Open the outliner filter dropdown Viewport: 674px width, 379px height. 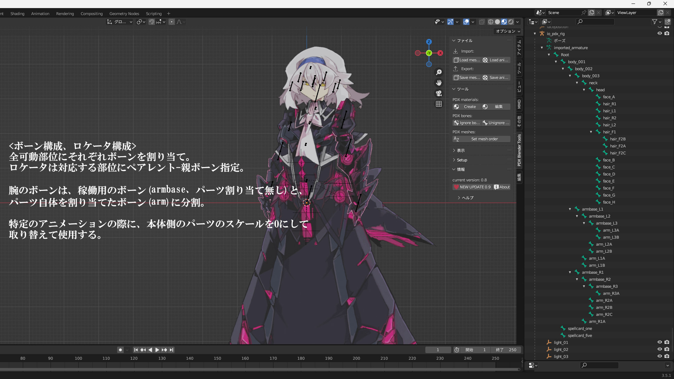(656, 22)
